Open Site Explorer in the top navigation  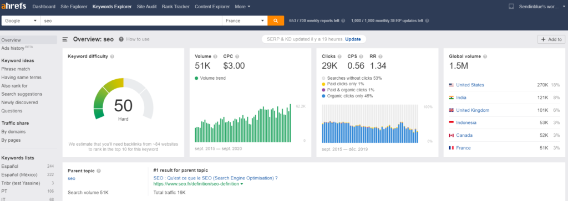[74, 7]
